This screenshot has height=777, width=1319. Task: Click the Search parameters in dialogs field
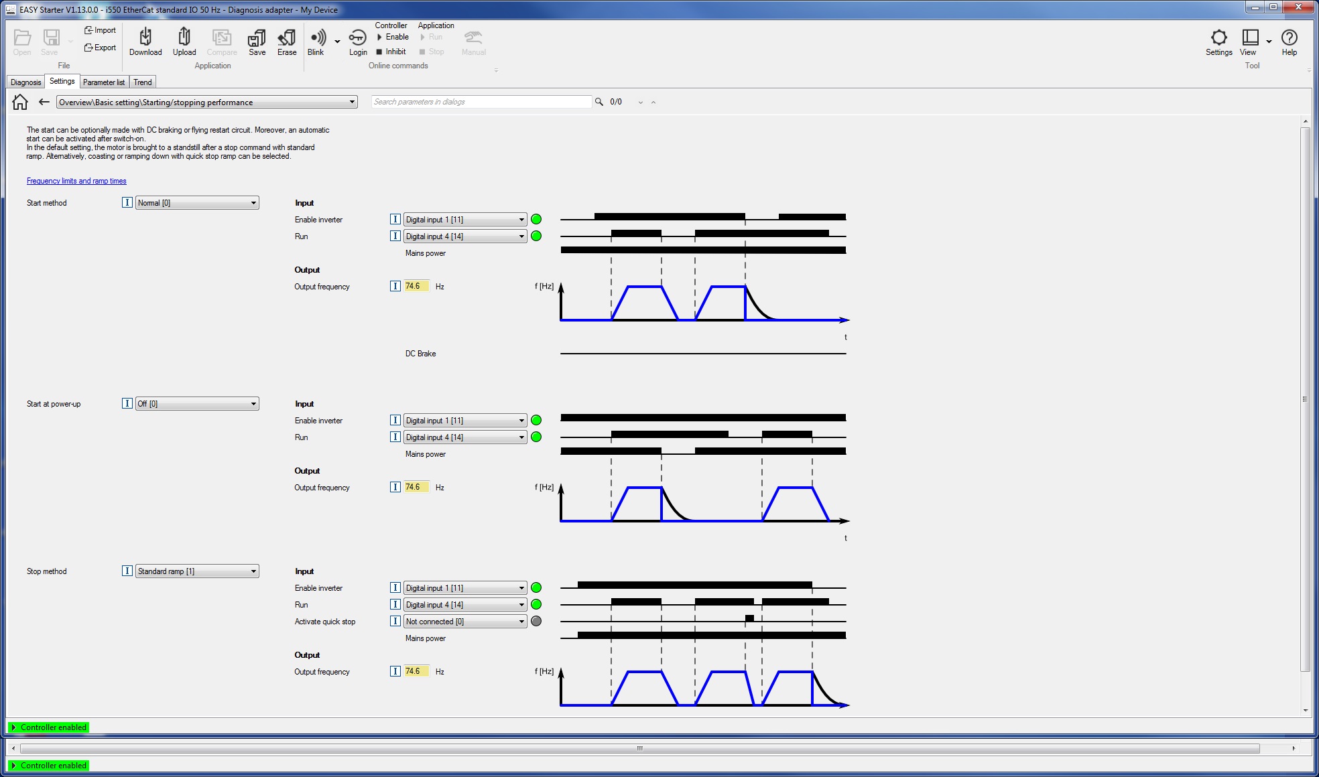481,102
